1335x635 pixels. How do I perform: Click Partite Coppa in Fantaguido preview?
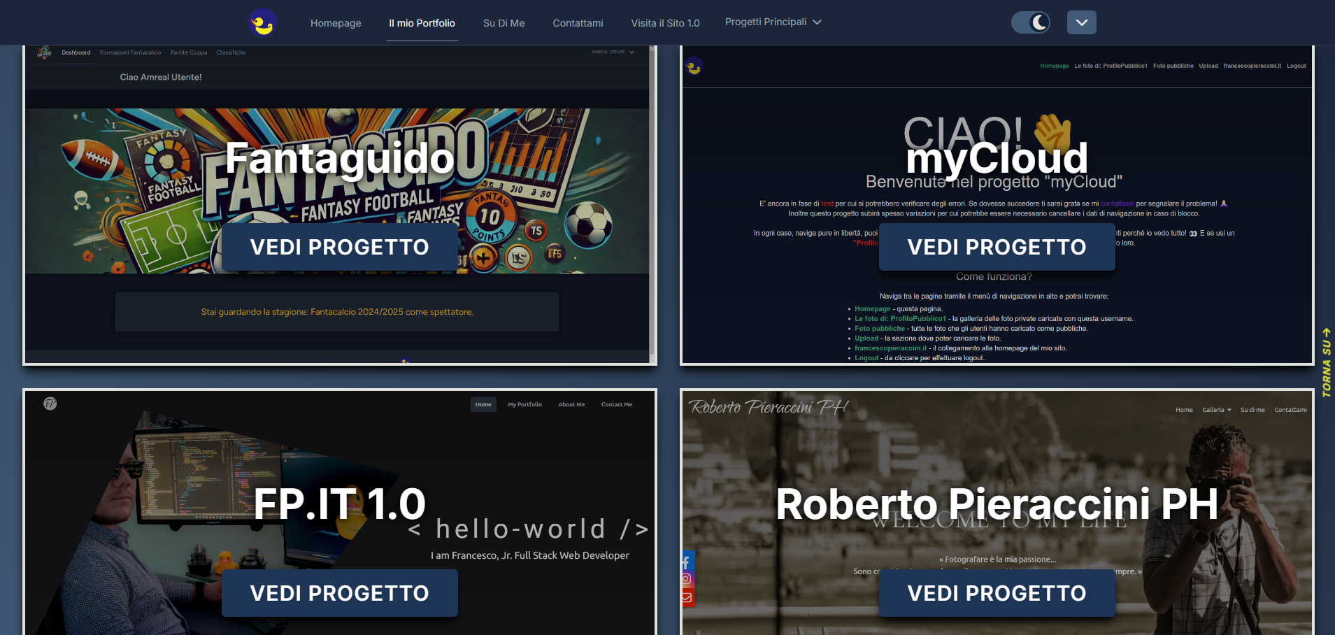[x=189, y=52]
